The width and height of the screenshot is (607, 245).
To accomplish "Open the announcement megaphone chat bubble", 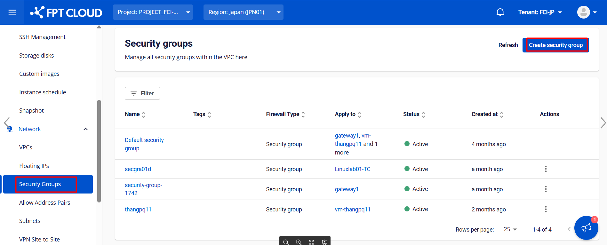I will [x=586, y=228].
